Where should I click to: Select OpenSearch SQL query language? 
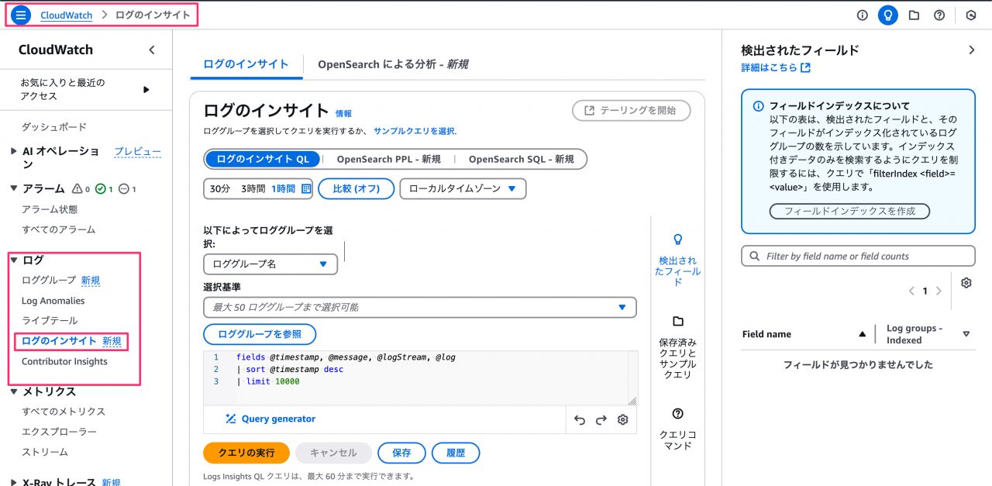coord(521,159)
